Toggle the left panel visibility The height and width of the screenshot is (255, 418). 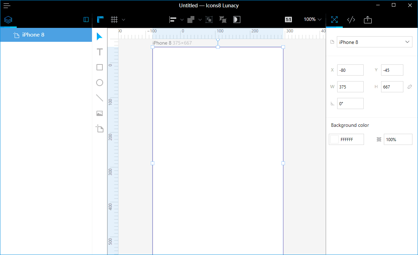[86, 20]
